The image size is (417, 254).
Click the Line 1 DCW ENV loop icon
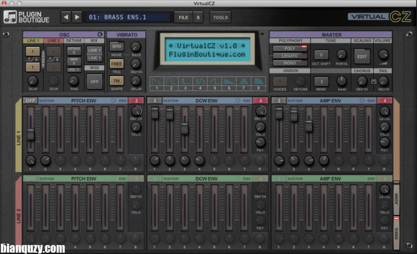tap(238, 101)
